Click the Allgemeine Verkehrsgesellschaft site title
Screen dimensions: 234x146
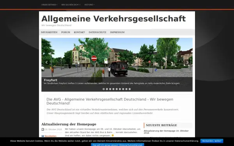pos(113,19)
